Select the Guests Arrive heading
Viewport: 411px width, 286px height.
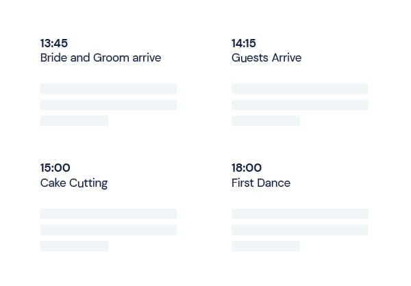[x=266, y=58]
